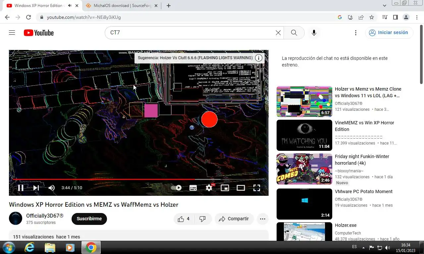Bookmark this page with star
Image resolution: width=424 pixels, height=254 pixels.
click(372, 17)
